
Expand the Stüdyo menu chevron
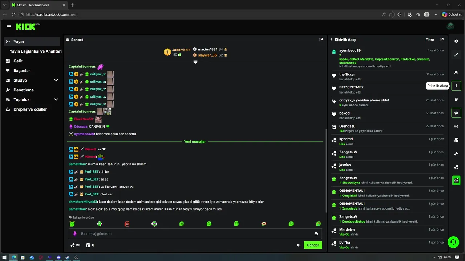click(56, 80)
